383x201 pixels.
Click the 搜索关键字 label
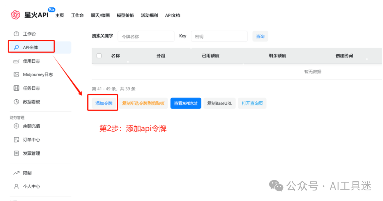tap(102, 36)
